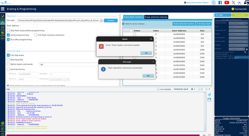249x136 pixels.
Task: Open the YouTube icon in top bar
Action: 227,3
